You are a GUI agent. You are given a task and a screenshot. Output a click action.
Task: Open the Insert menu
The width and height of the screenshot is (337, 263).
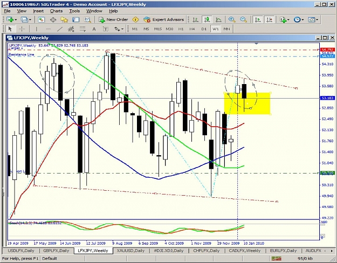tap(38, 11)
